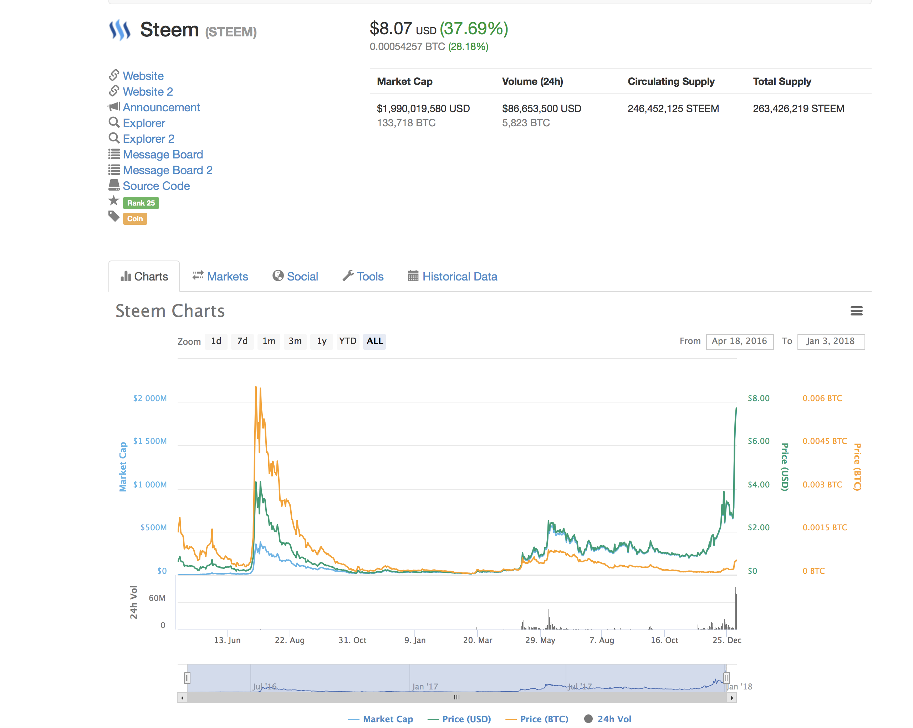Set chart zoom to ALL
Image resolution: width=913 pixels, height=728 pixels.
[375, 341]
